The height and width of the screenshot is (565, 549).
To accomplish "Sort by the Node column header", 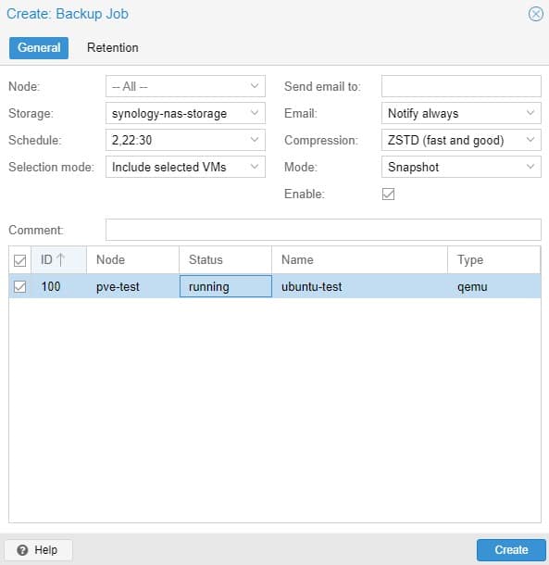I will pyautogui.click(x=132, y=259).
